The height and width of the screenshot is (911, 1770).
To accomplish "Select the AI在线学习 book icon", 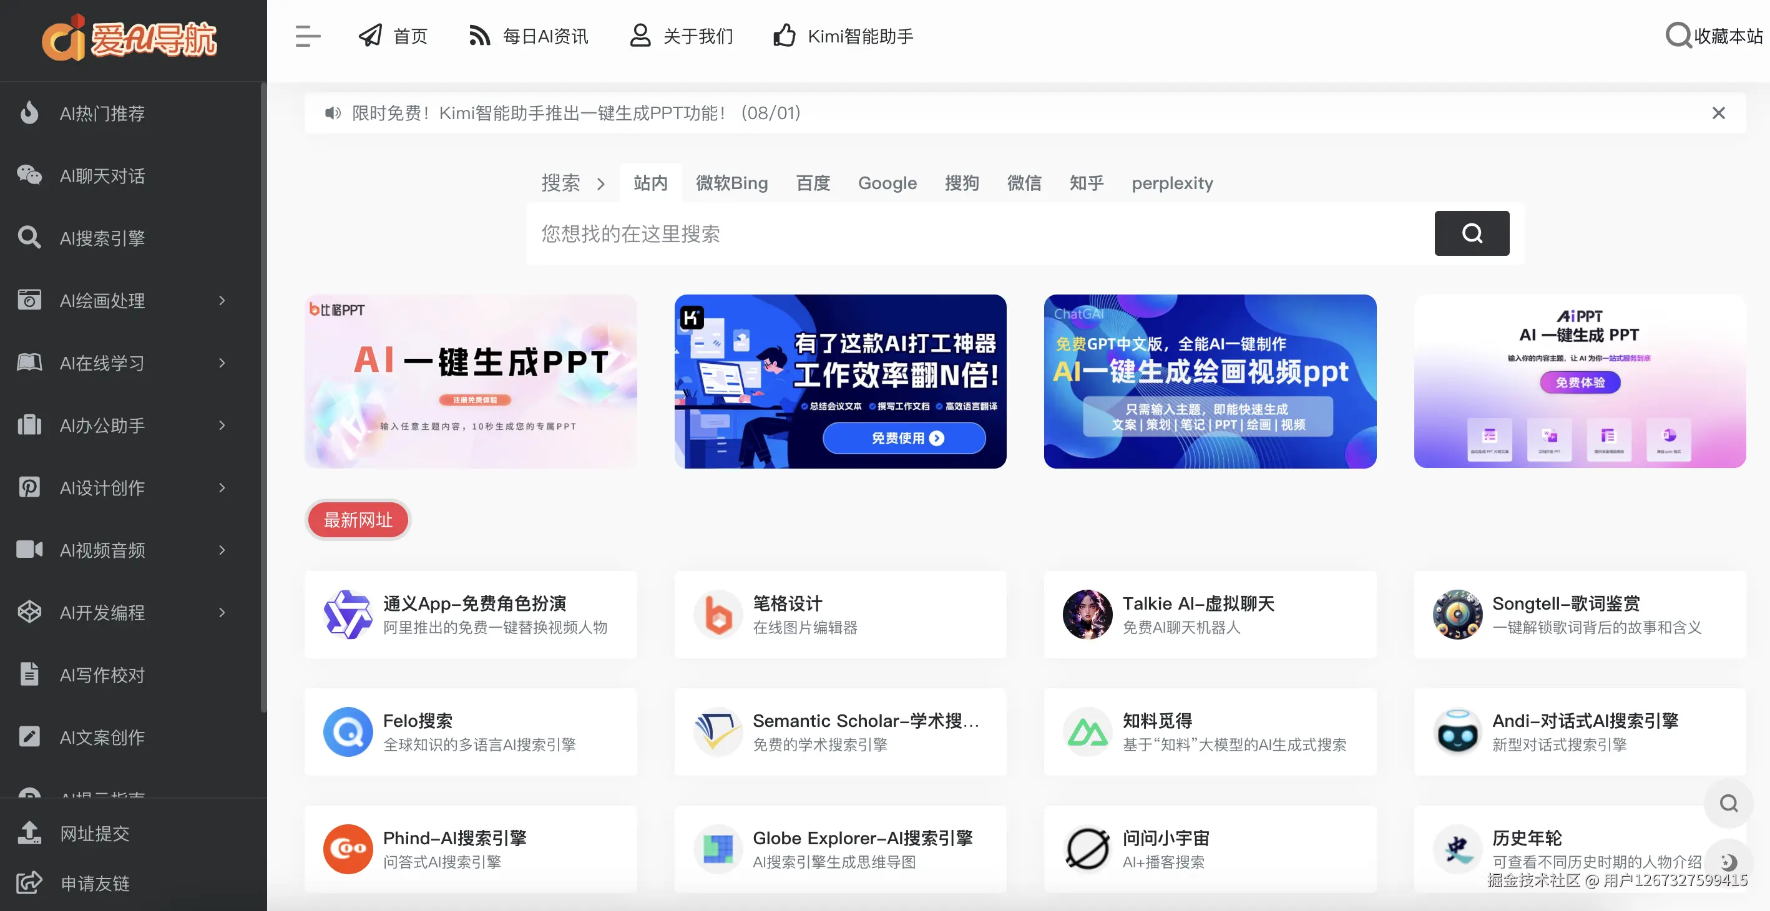I will coord(29,363).
